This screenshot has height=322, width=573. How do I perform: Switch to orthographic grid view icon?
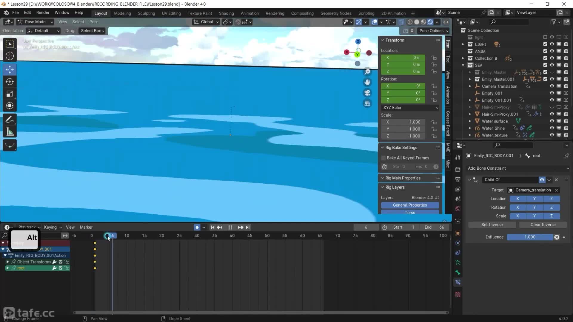[367, 103]
